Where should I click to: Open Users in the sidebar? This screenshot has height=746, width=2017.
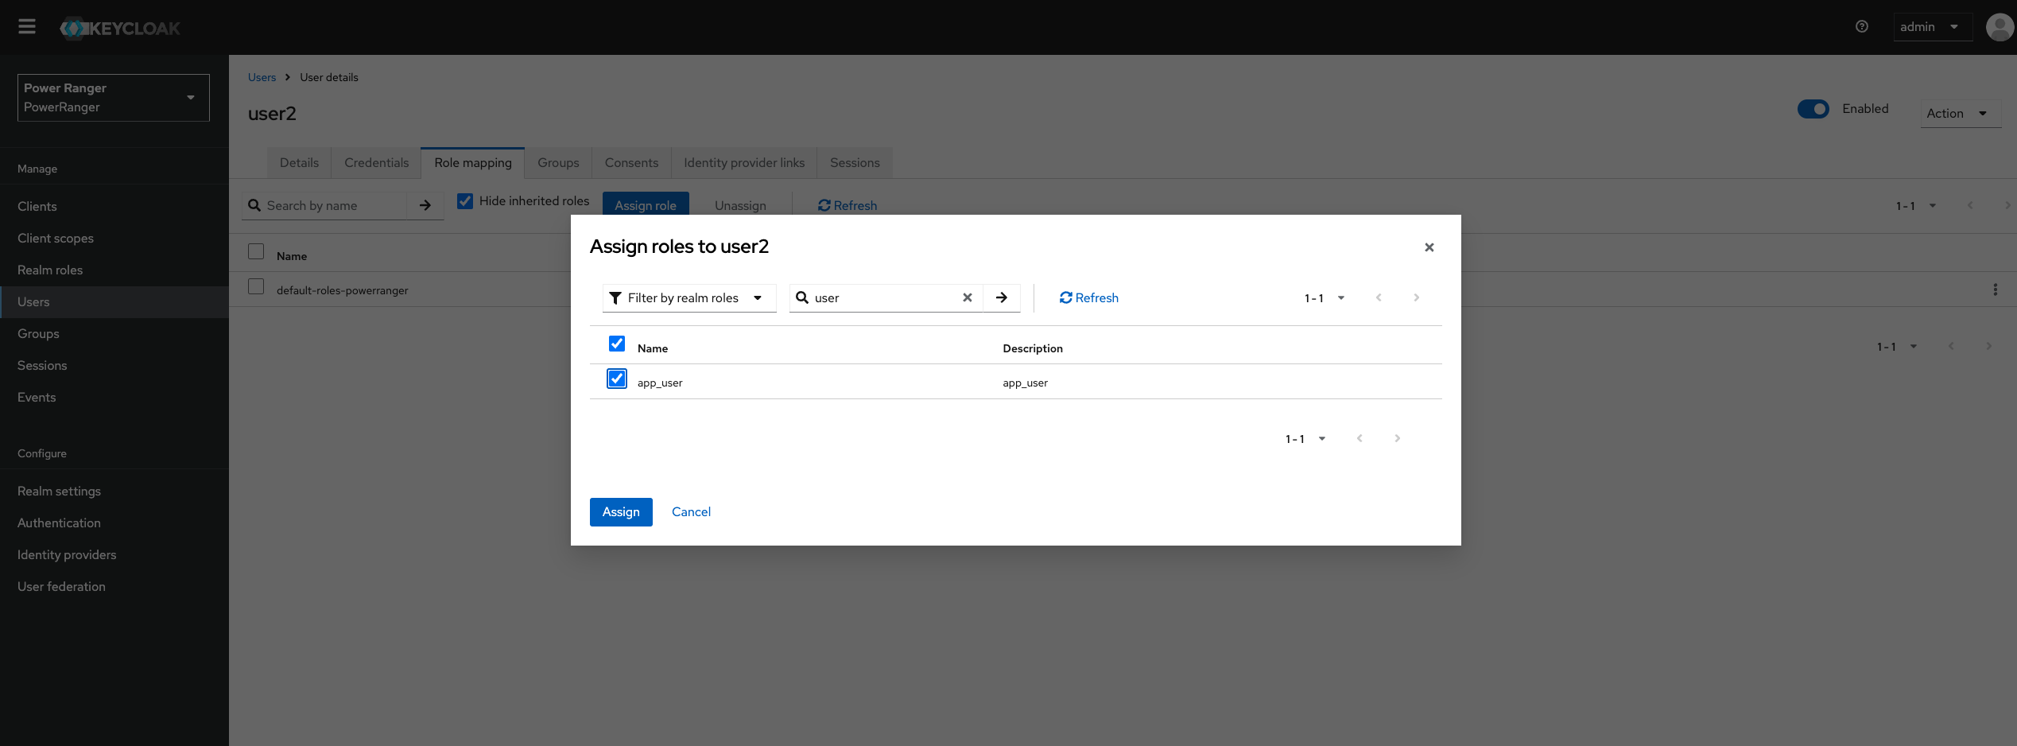[114, 302]
